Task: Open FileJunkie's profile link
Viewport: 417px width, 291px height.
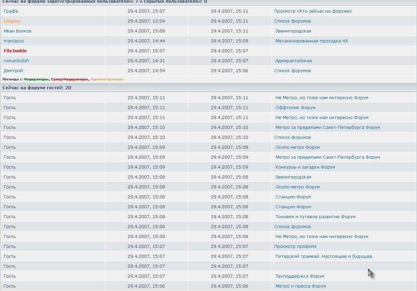Action: 15,51
